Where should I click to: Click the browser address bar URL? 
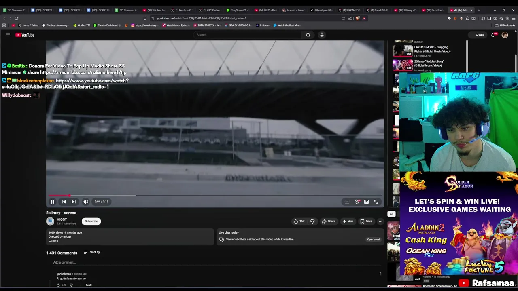(x=202, y=18)
